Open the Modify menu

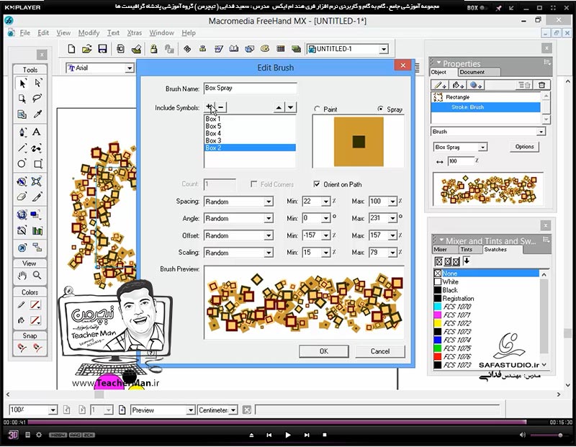pos(89,32)
